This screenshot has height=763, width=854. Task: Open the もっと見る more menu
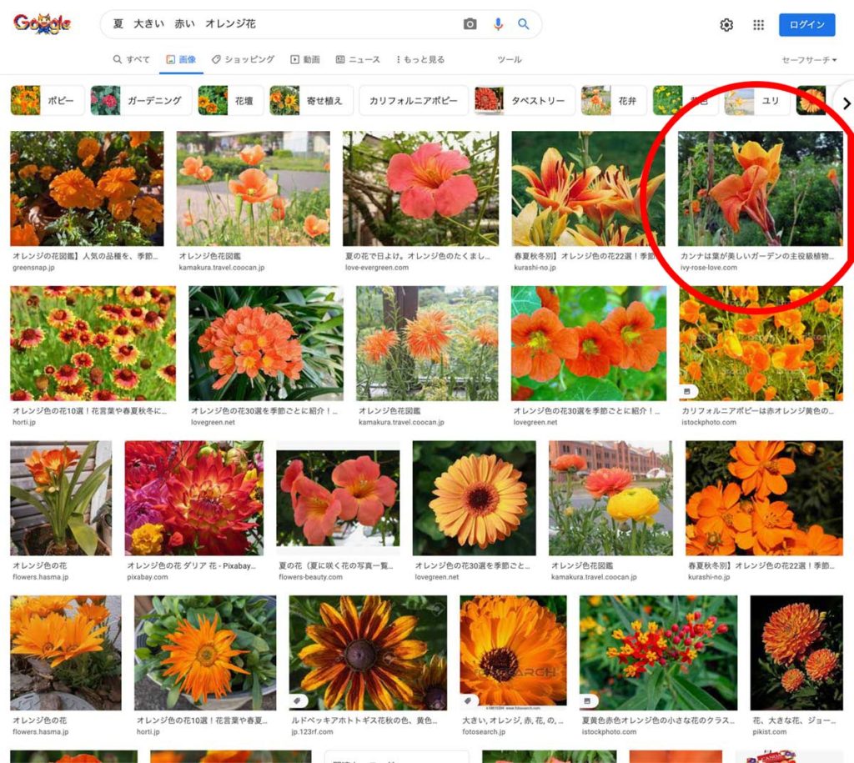click(x=420, y=60)
